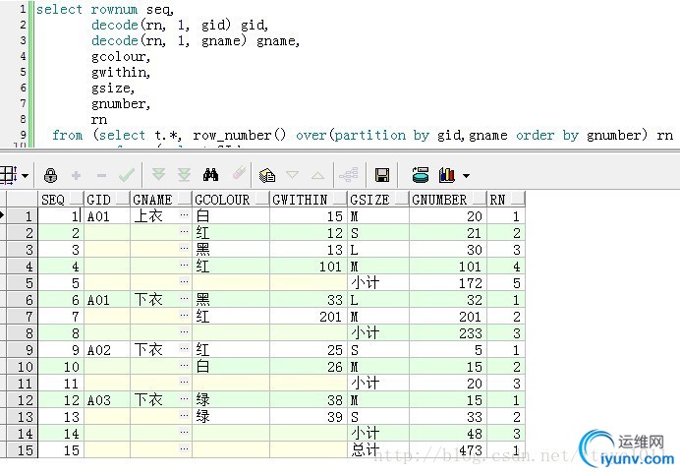The image size is (680, 475).
Task: Click the fetch next page double-arrow icon
Action: point(158,174)
